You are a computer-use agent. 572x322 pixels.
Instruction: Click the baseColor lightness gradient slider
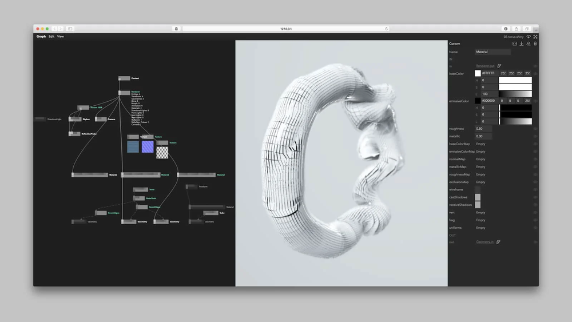pyautogui.click(x=515, y=94)
